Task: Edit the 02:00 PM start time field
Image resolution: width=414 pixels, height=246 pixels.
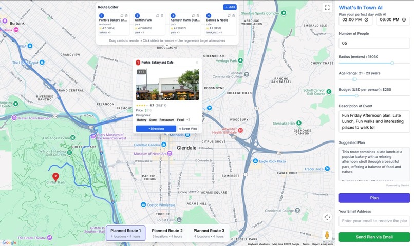Action: 355,20
